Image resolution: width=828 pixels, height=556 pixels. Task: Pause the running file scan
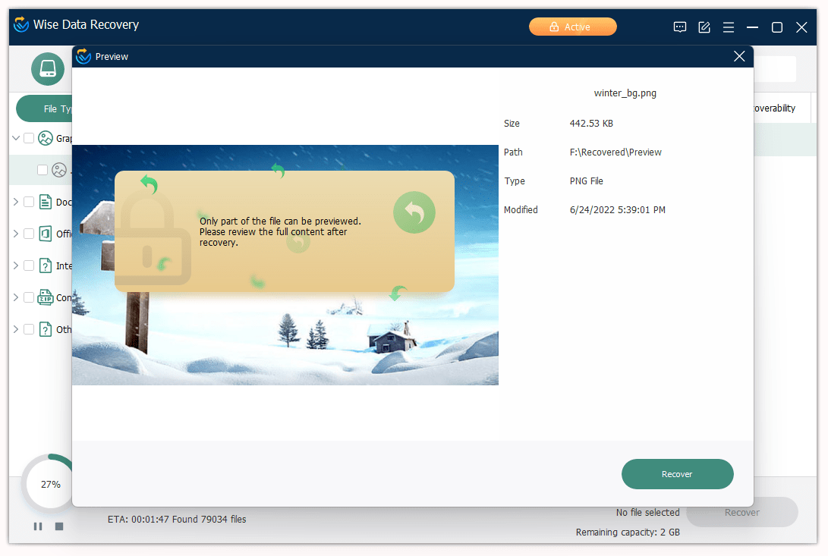pyautogui.click(x=38, y=526)
